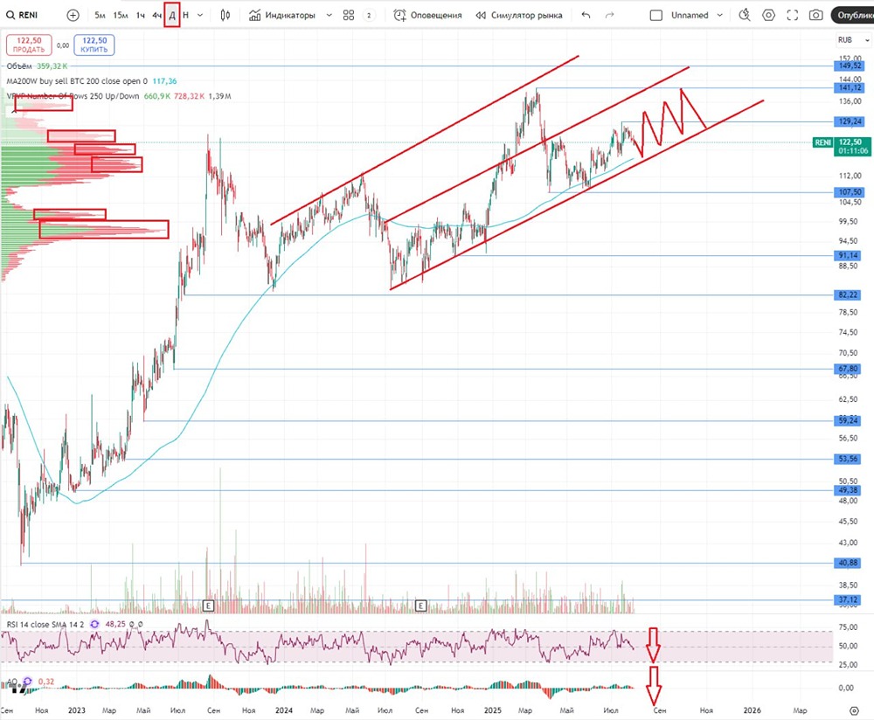Open time axis settings gear icon
Viewport: 874px width, 720px height.
854,710
